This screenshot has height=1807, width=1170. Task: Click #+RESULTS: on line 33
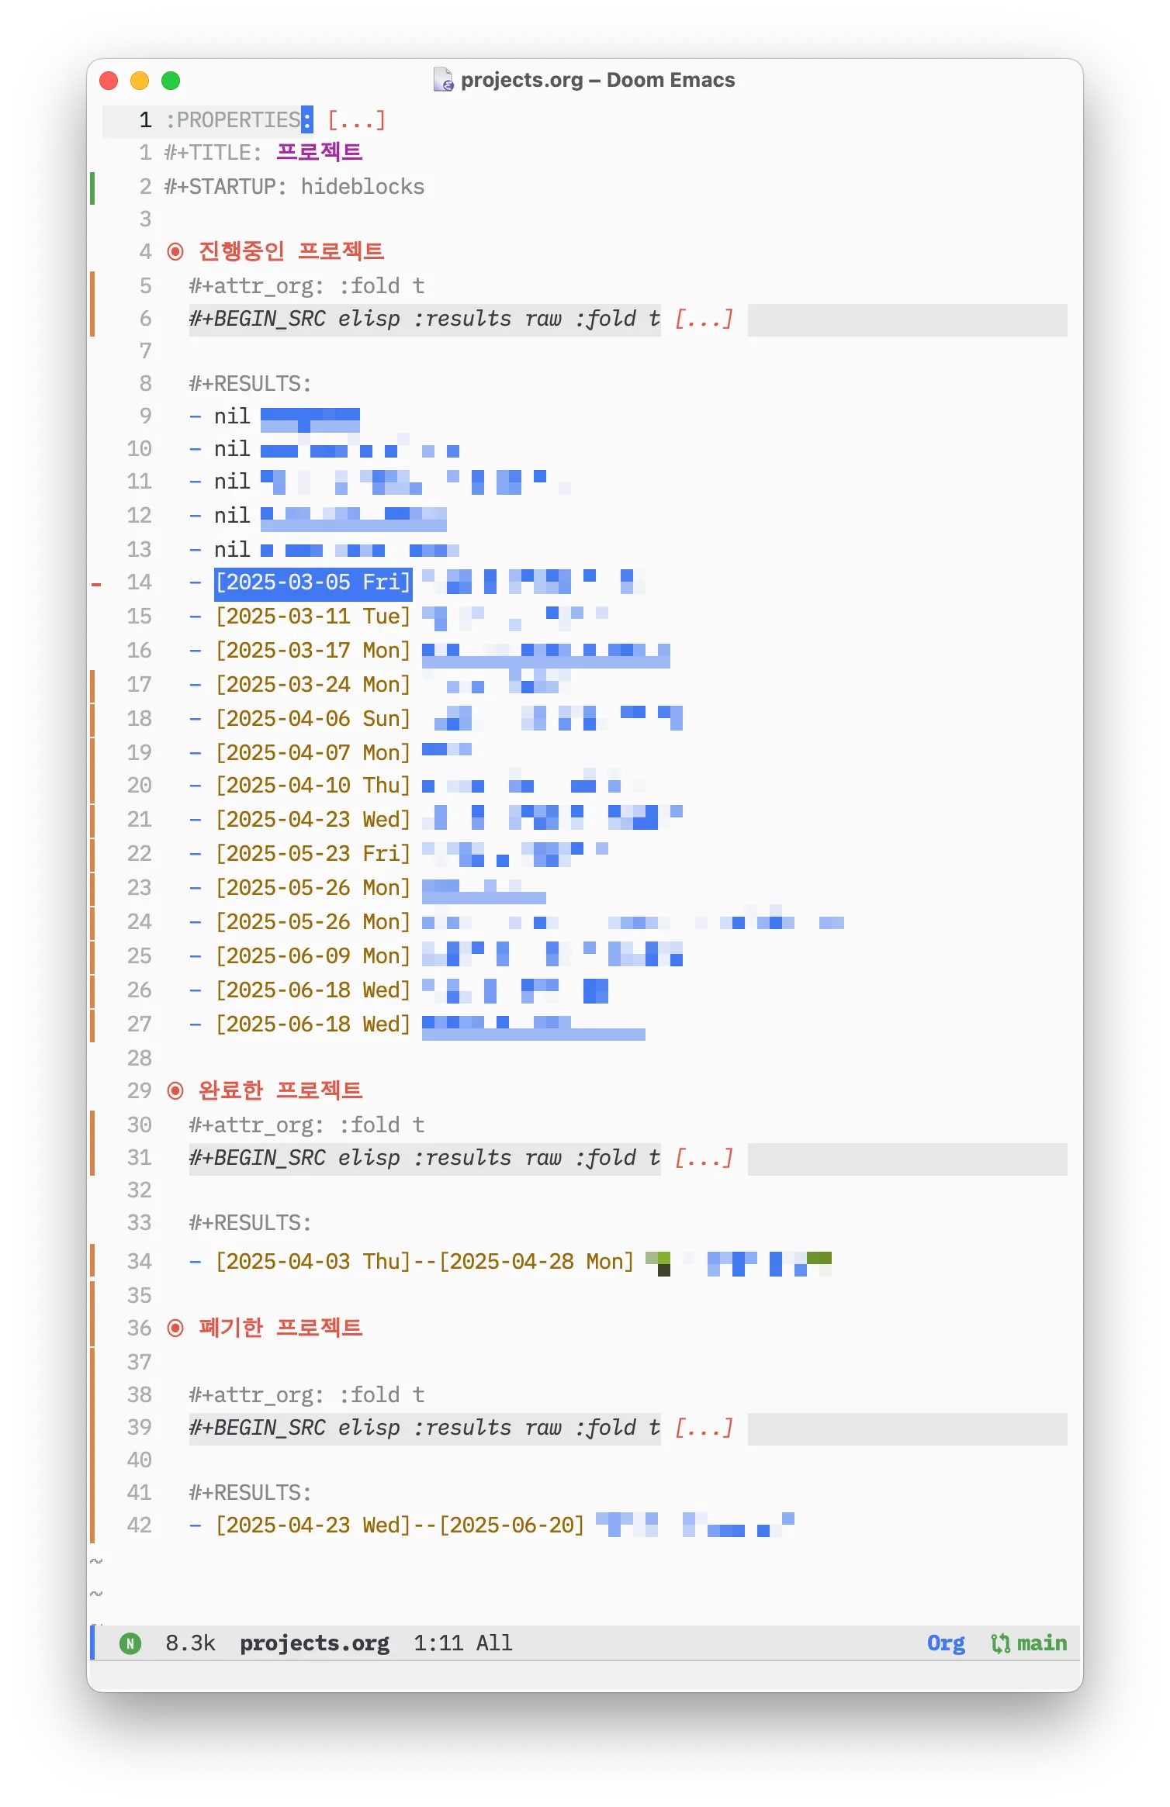click(250, 1223)
